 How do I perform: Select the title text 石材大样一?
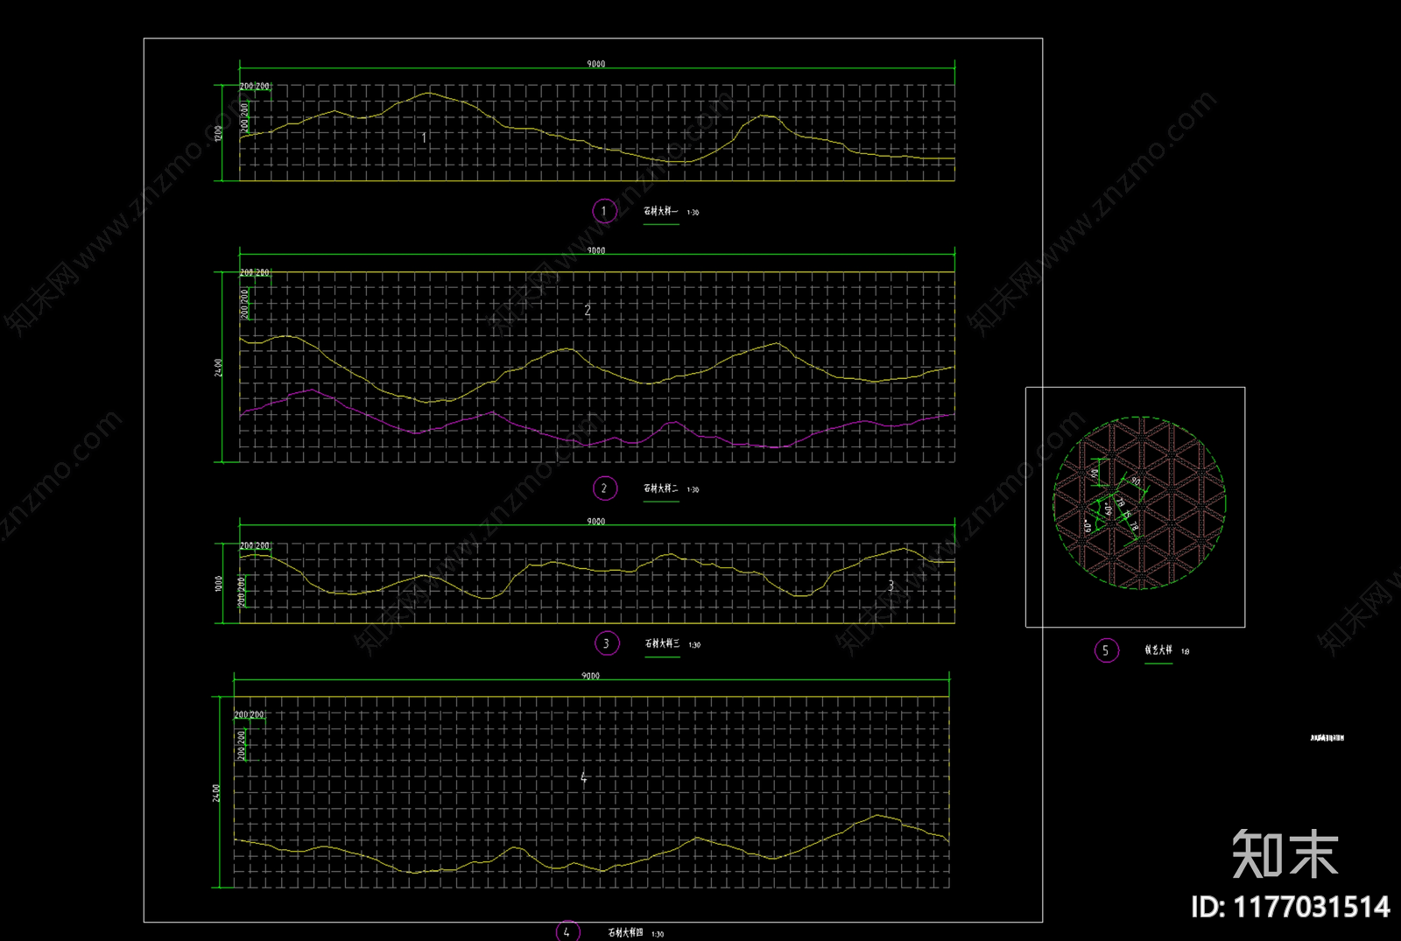point(660,211)
